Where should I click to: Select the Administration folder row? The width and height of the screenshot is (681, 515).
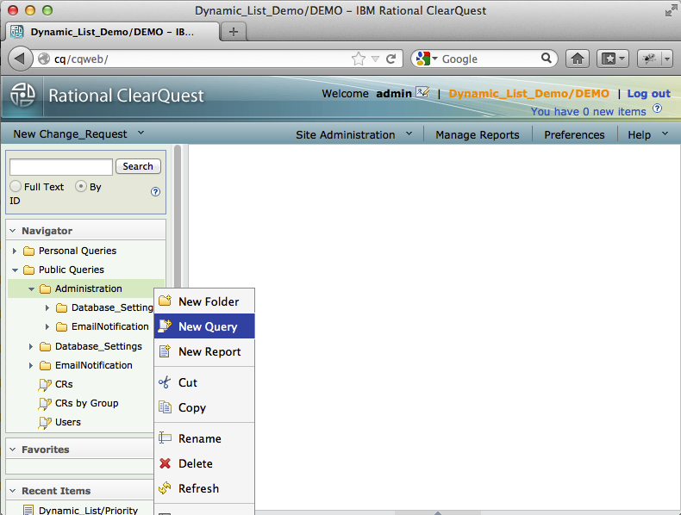coord(86,289)
